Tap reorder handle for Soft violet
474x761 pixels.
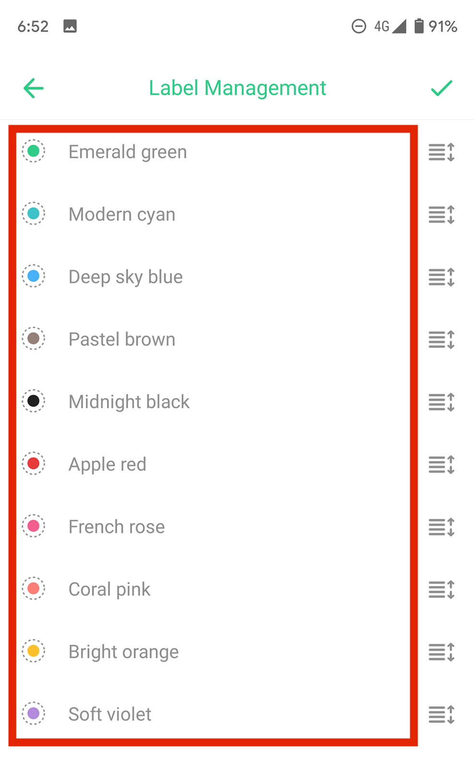tap(441, 714)
